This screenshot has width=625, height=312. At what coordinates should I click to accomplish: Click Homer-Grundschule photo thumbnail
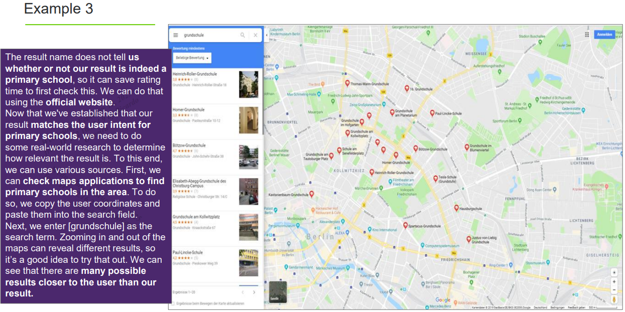pyautogui.click(x=248, y=120)
